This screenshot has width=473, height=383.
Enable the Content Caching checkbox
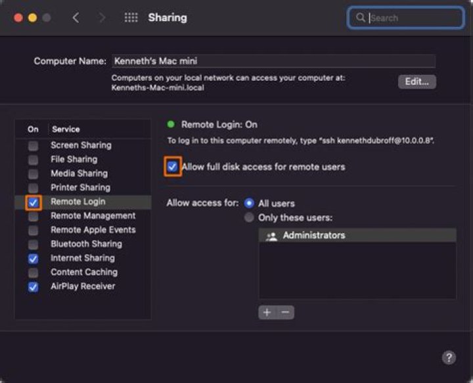(x=33, y=273)
